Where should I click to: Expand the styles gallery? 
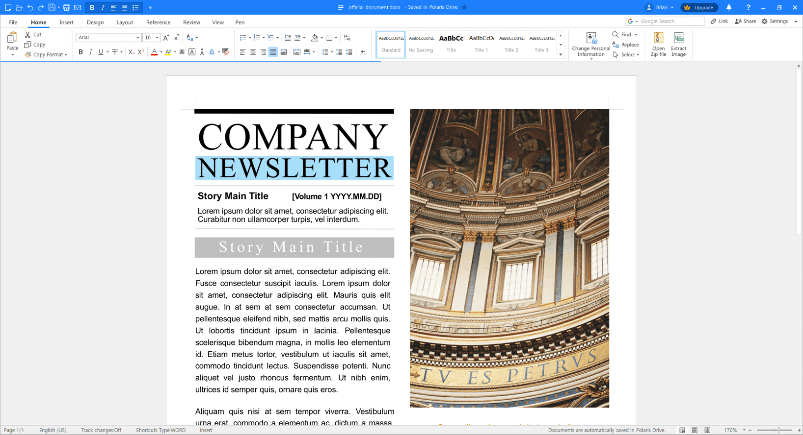561,54
